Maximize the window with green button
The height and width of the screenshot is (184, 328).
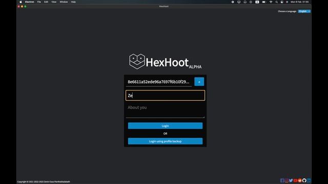coord(25,7)
